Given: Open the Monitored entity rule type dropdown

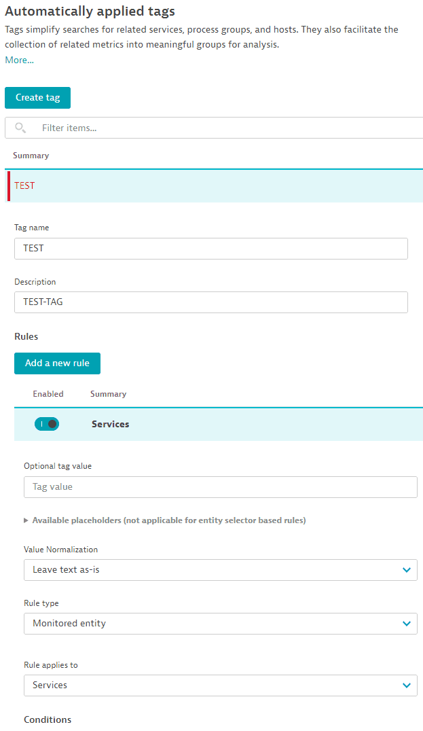Looking at the screenshot, I should 221,623.
